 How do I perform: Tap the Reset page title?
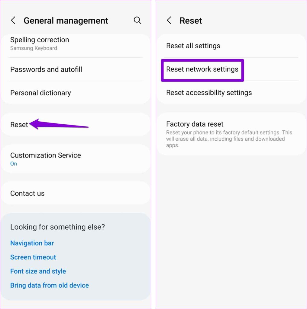tap(191, 21)
